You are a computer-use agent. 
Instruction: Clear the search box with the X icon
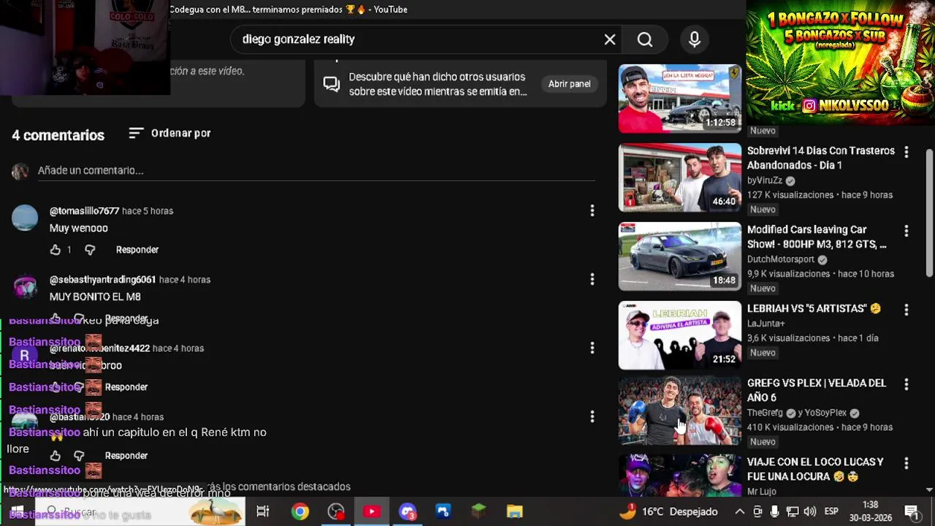[610, 39]
